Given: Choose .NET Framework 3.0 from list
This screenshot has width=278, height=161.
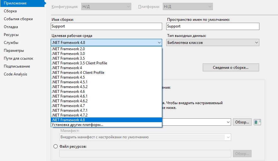Looking at the screenshot, I should 106,54.
